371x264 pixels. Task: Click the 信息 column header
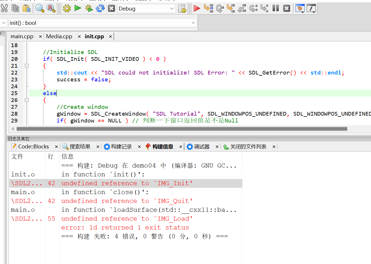point(151,156)
